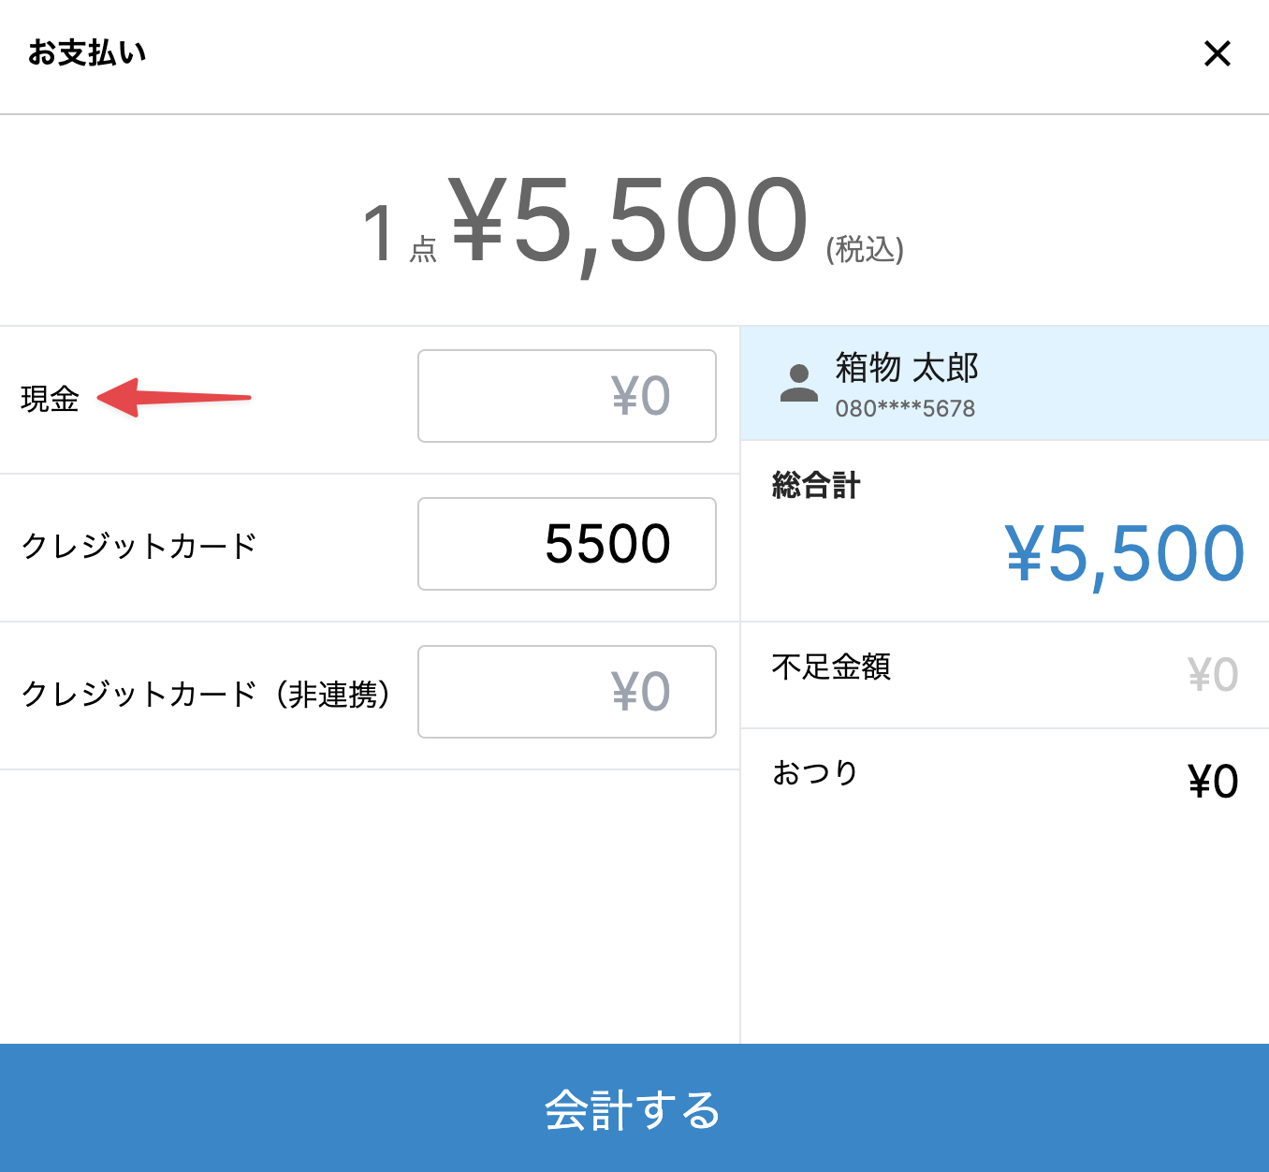Click the おつり change label

[814, 772]
